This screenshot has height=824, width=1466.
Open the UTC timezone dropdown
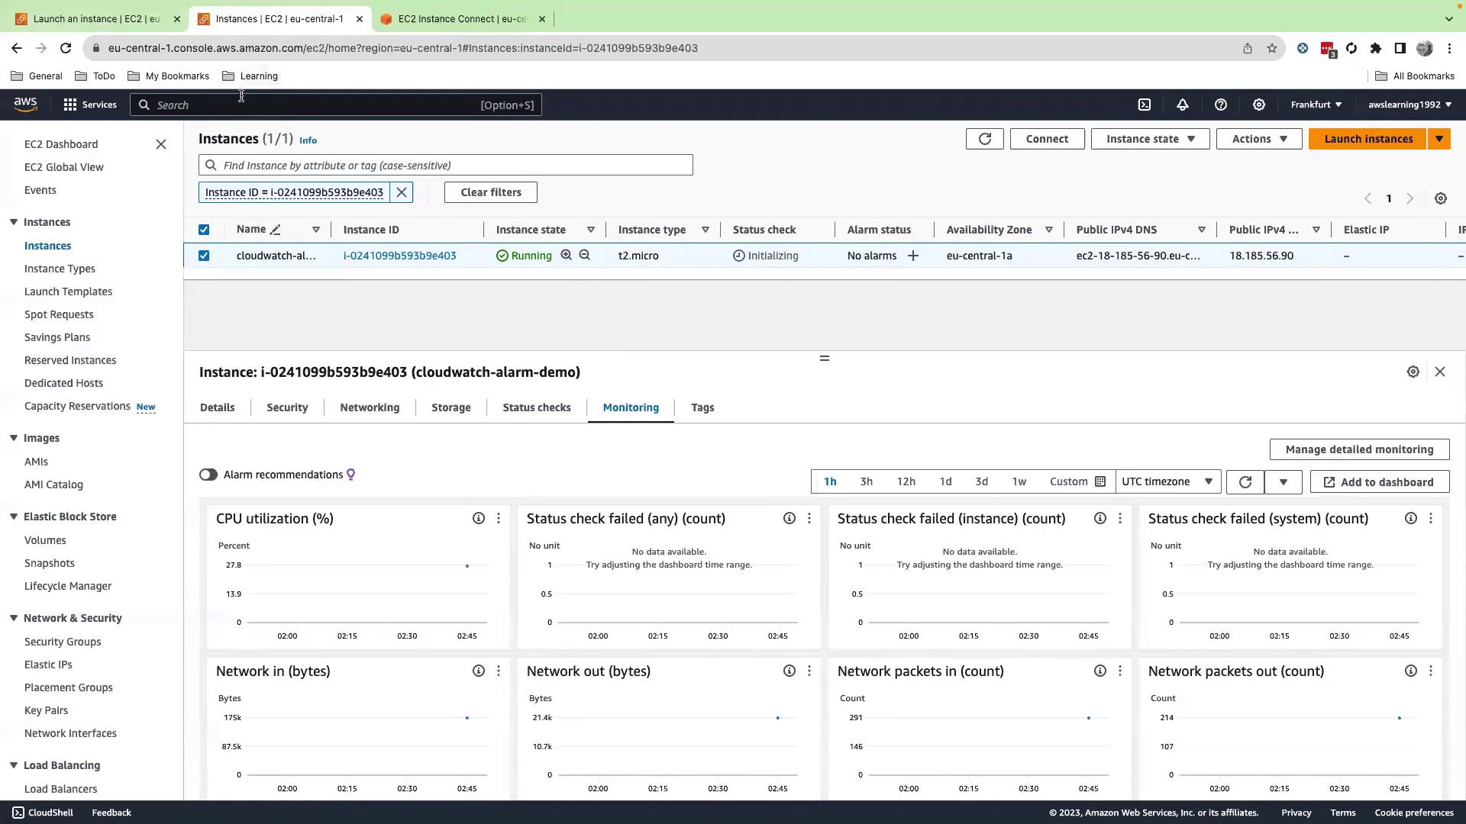pyautogui.click(x=1167, y=481)
